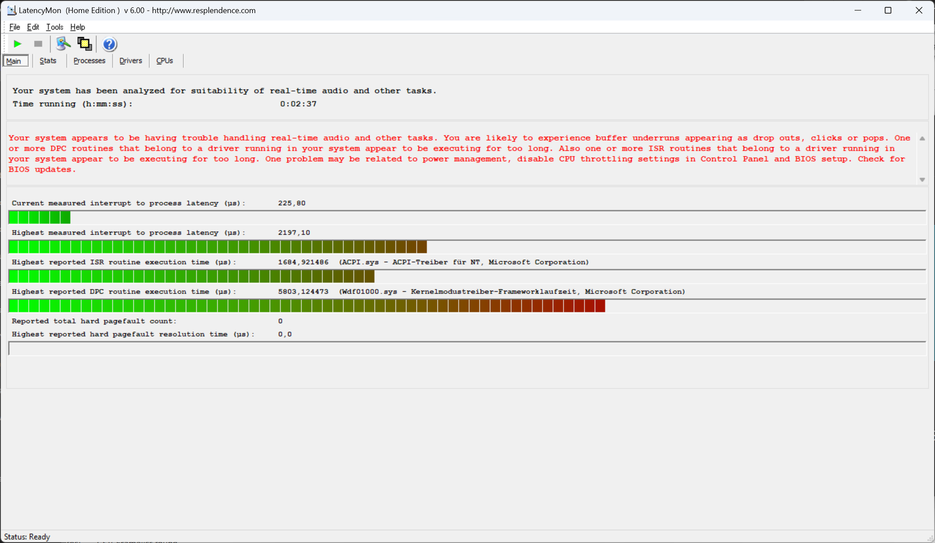
Task: Open help via the blue question mark icon
Action: (x=110, y=44)
